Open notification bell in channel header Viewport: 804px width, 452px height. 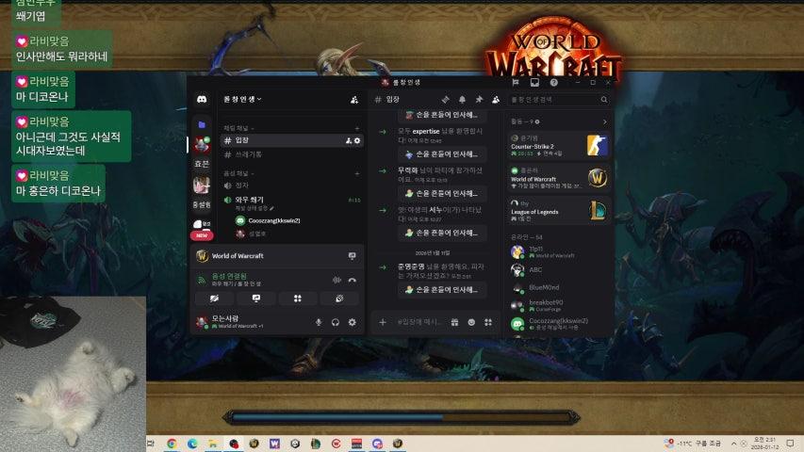[462, 100]
